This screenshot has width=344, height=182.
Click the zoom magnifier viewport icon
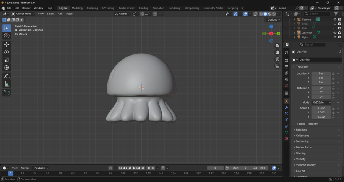click(277, 46)
